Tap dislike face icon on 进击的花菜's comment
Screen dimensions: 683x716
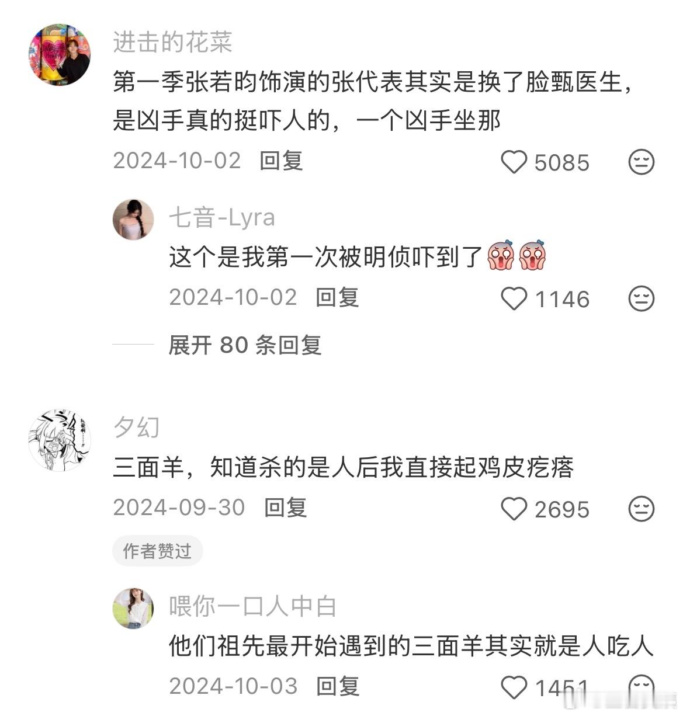(x=641, y=162)
